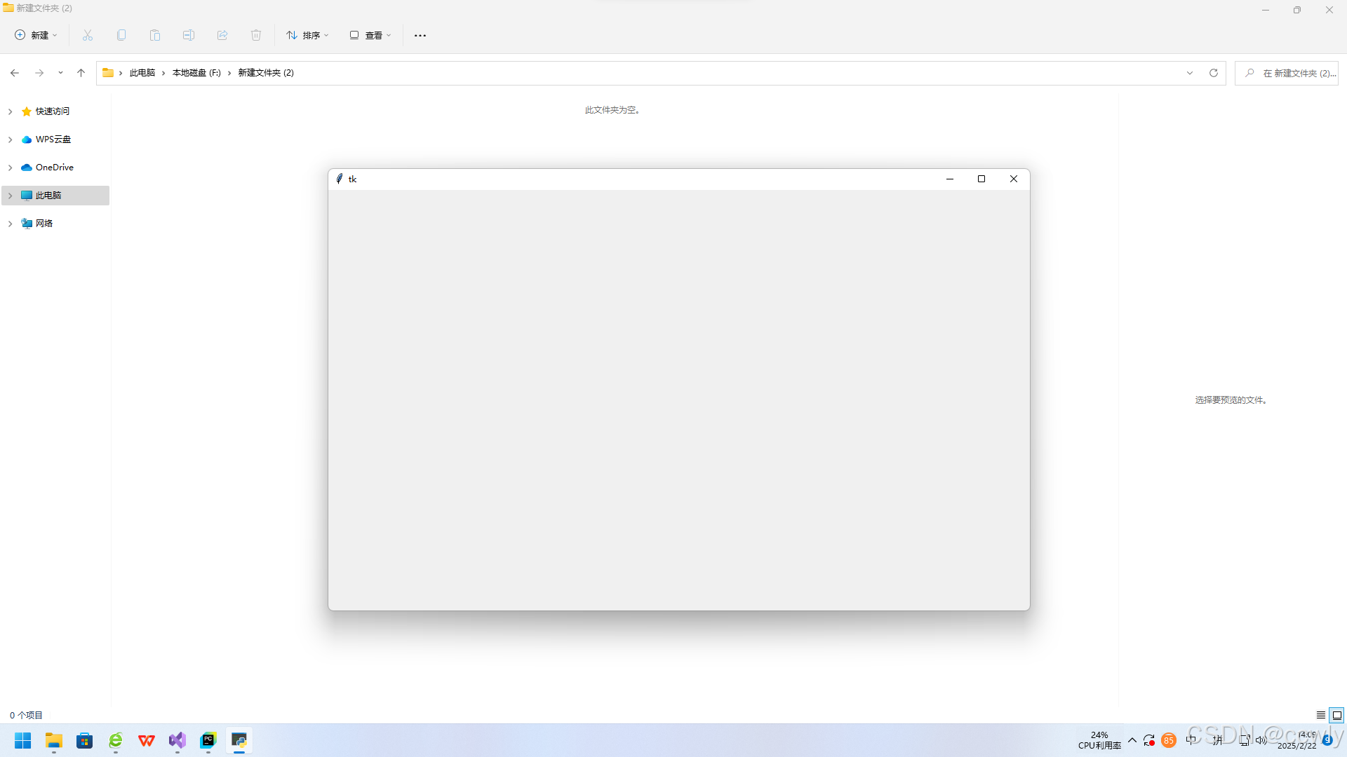The height and width of the screenshot is (757, 1347).
Task: Click the Rename icon in toolbar
Action: [x=189, y=35]
